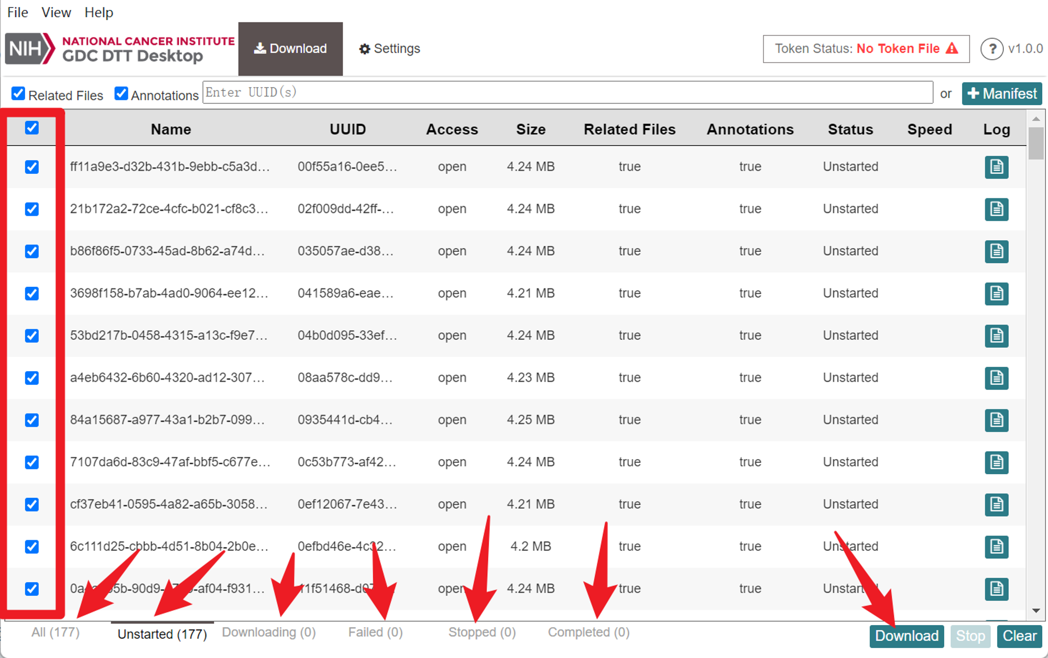Image resolution: width=1048 pixels, height=658 pixels.
Task: Click the Related Files column header
Action: point(629,129)
